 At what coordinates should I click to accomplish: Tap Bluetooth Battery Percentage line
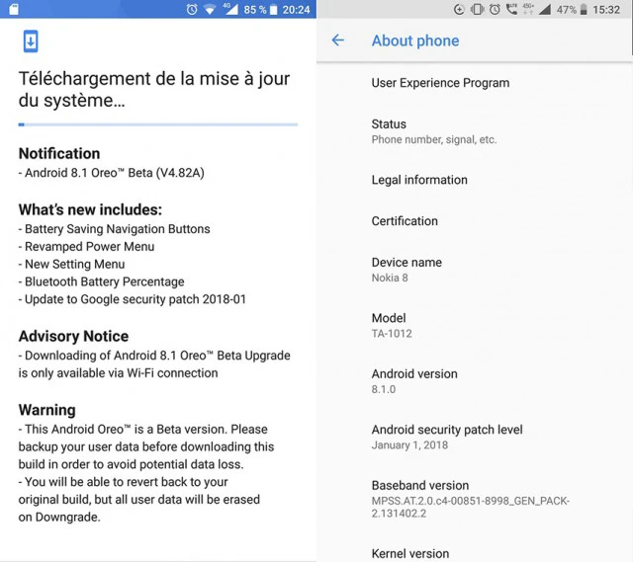[x=101, y=281]
